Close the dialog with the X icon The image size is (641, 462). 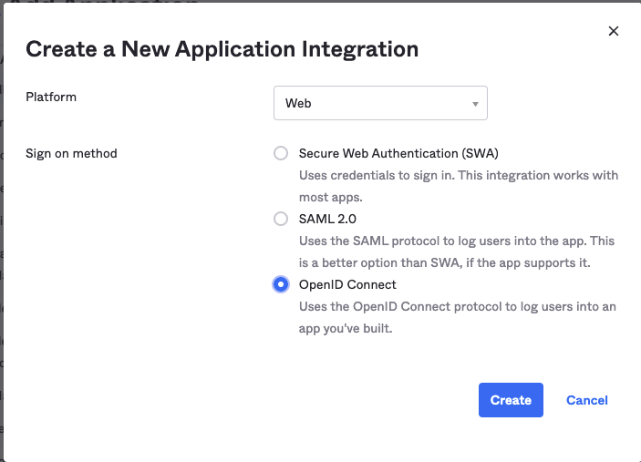point(614,31)
